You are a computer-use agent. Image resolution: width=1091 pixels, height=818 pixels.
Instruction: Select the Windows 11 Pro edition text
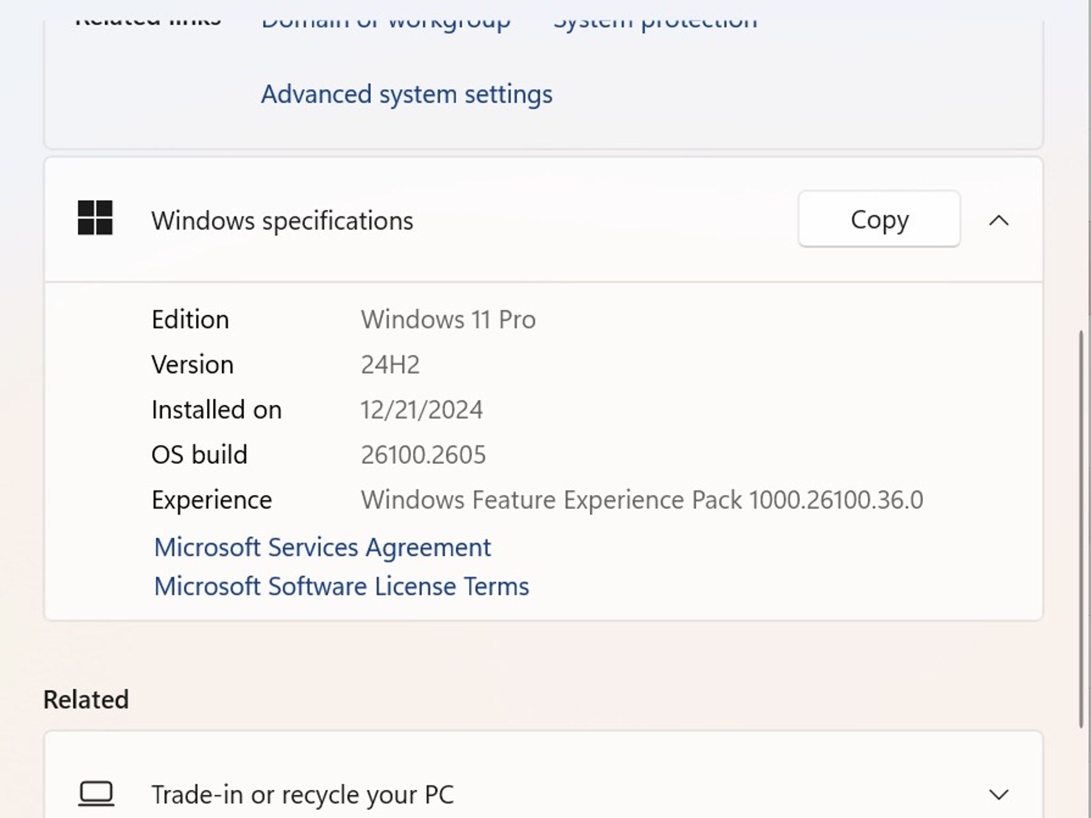pyautogui.click(x=448, y=320)
